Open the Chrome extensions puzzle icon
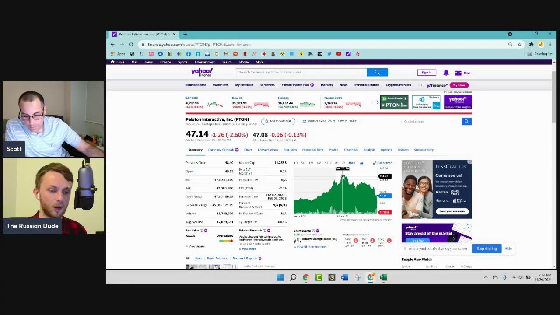 (x=531, y=44)
